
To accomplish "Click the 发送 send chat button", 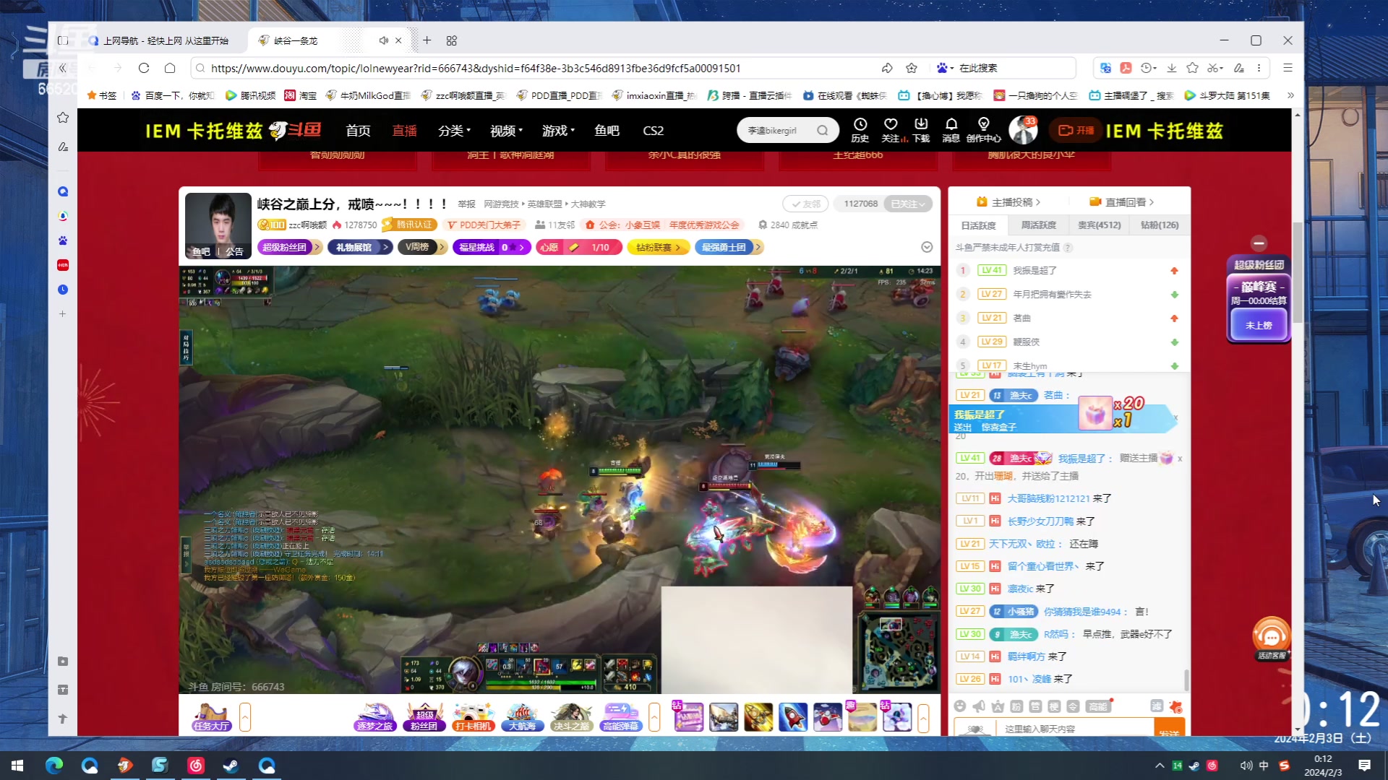I will click(x=1169, y=728).
